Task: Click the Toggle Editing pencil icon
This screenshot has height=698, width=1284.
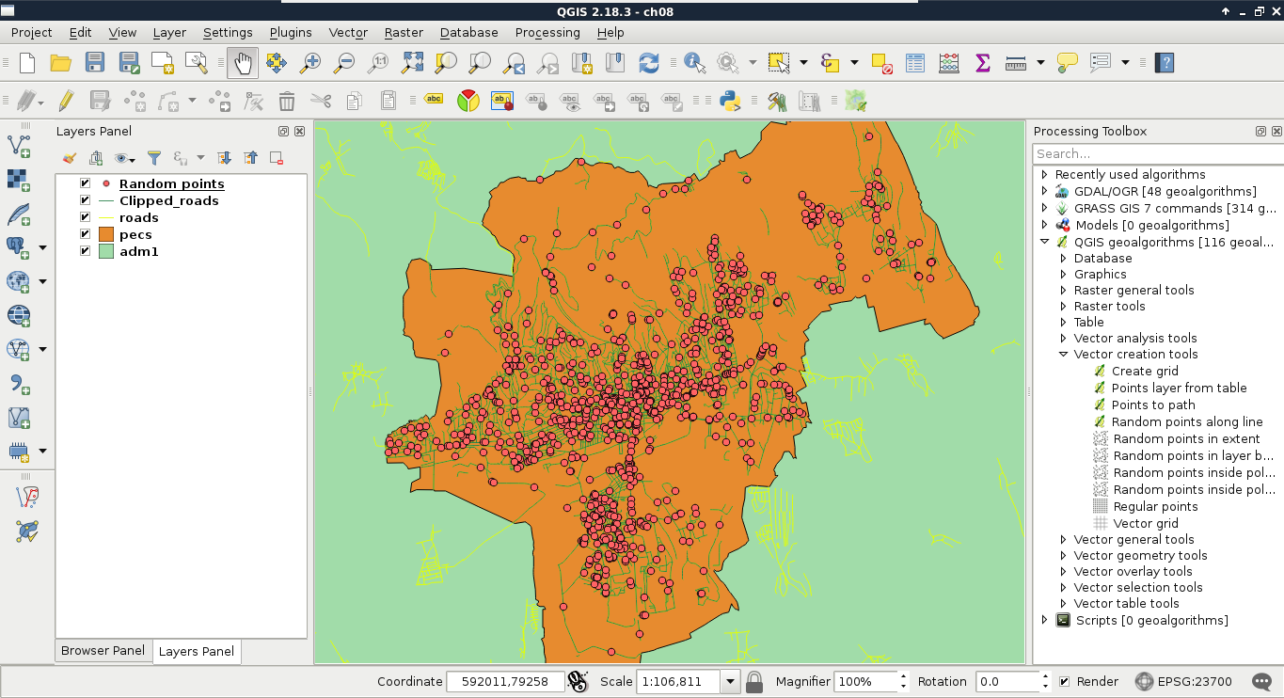Action: (x=66, y=101)
